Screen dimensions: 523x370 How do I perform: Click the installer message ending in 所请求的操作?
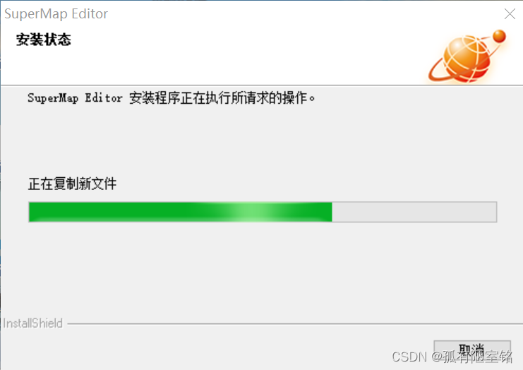[171, 98]
